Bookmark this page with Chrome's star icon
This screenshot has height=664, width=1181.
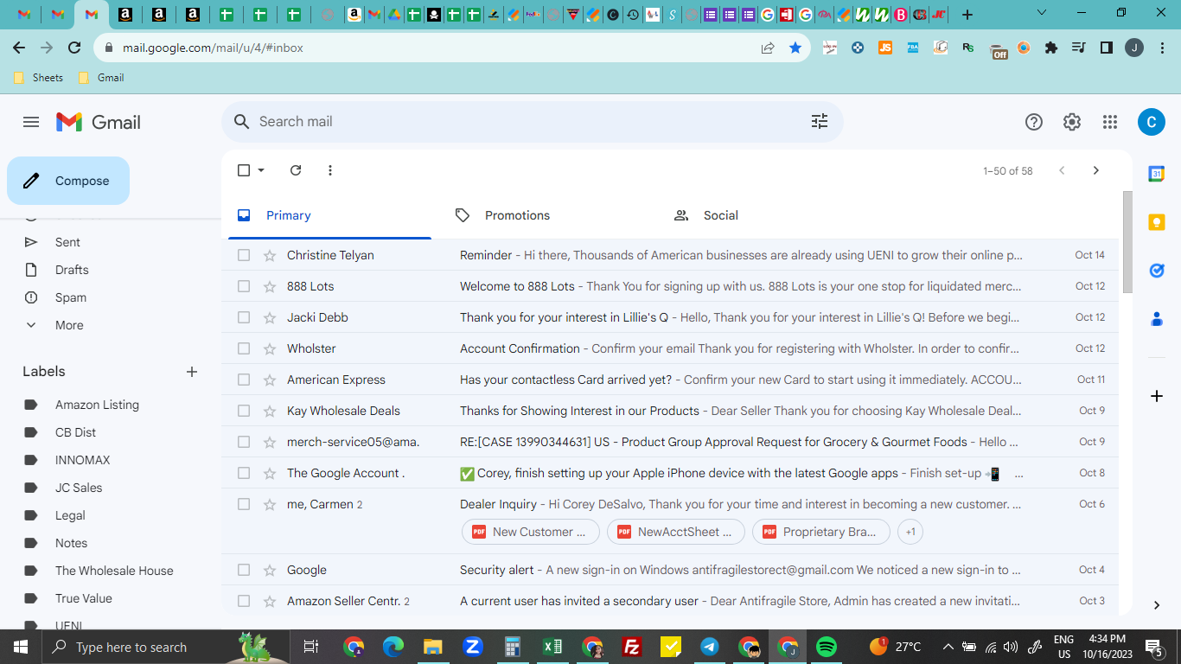click(x=795, y=48)
